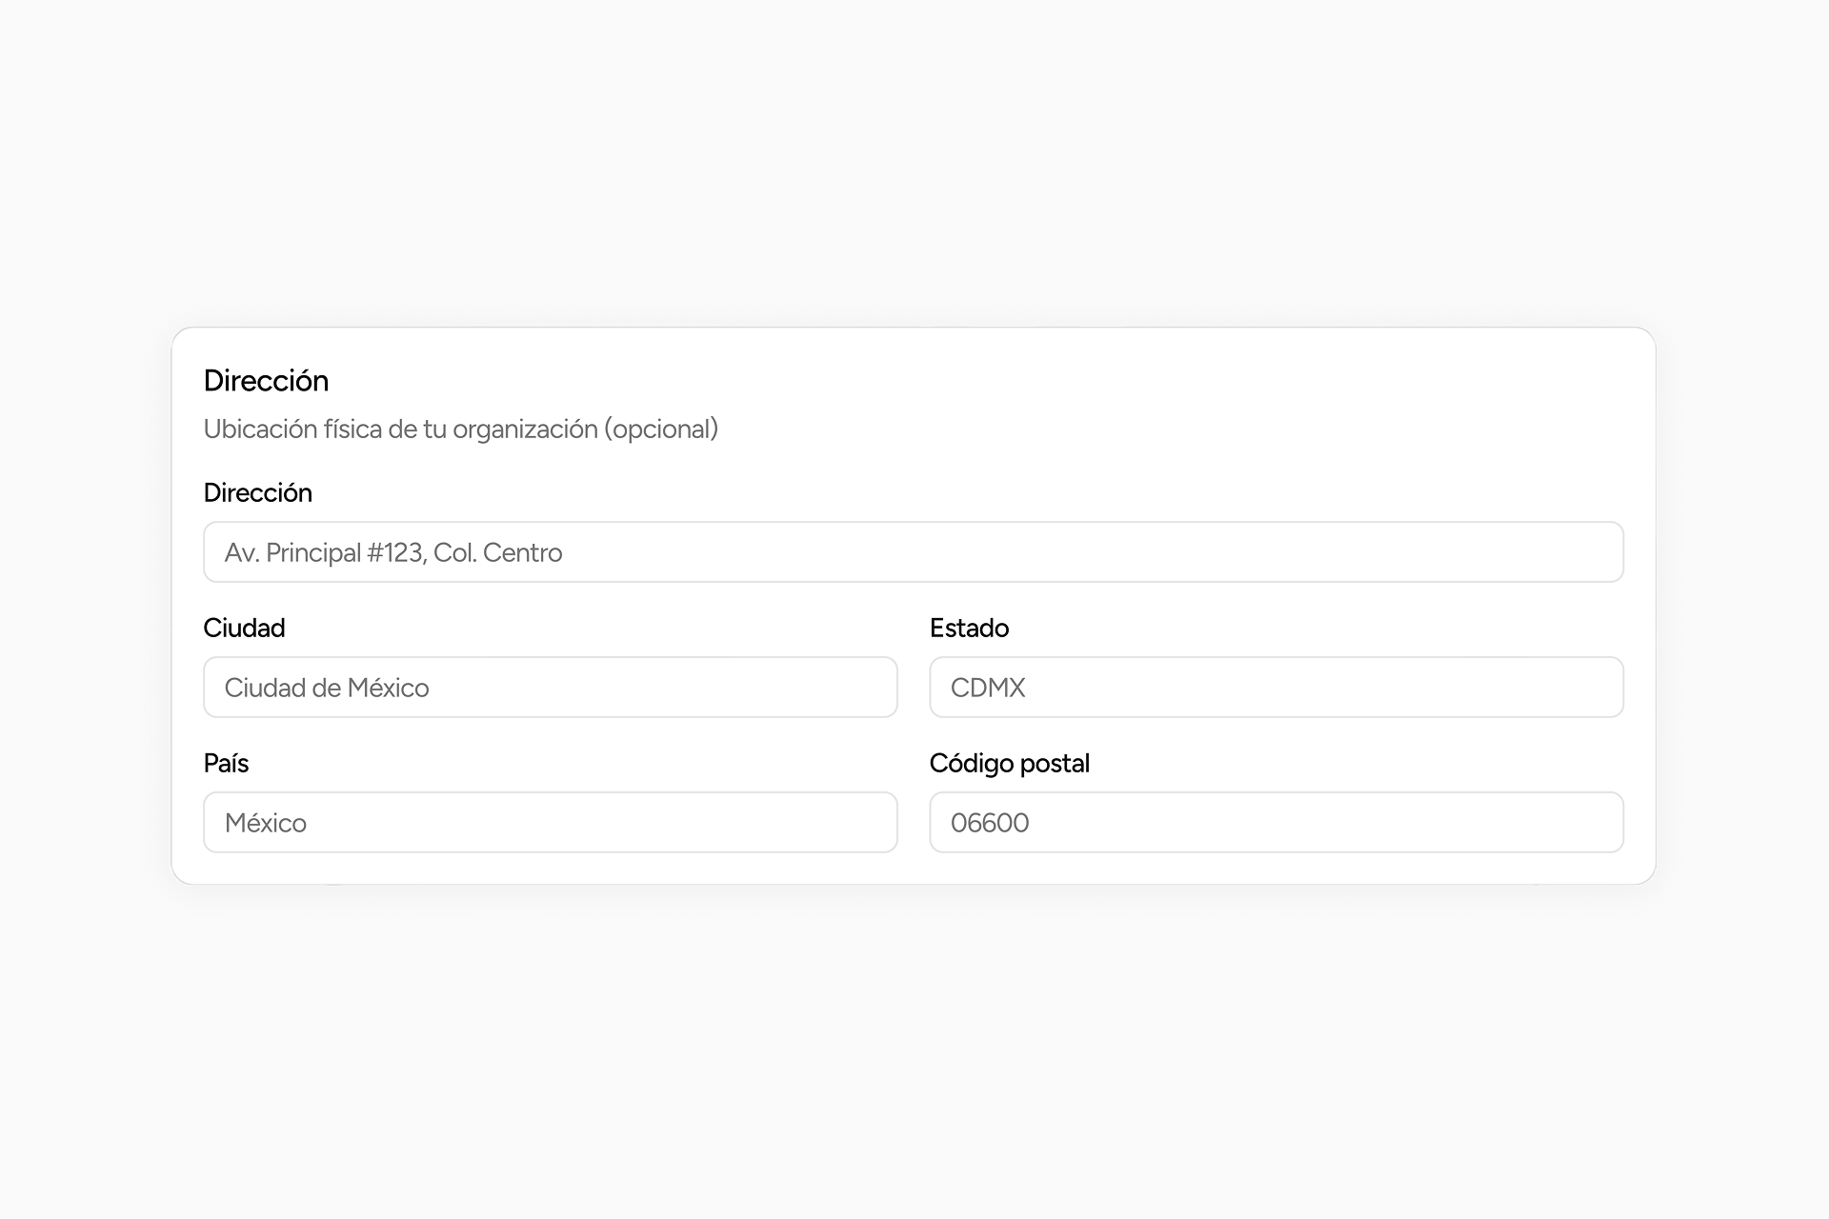This screenshot has width=1829, height=1219.
Task: Click the Dirección card heading
Action: coord(266,381)
